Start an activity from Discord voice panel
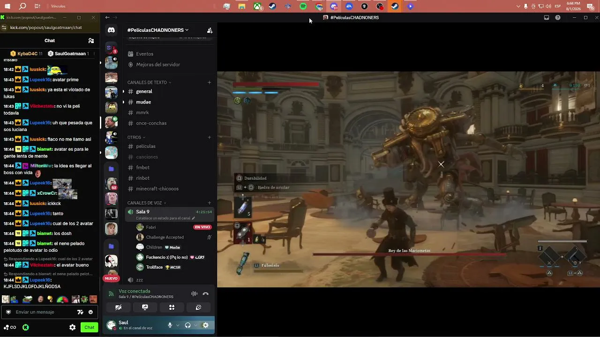Viewport: 600px width, 337px height. pos(172,307)
